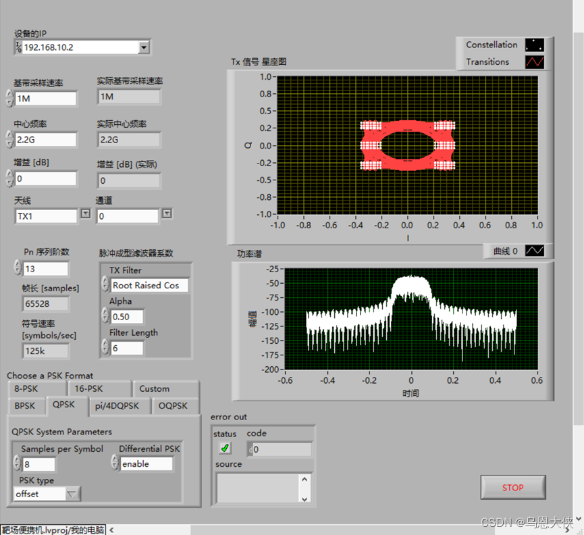Click the 曲线 0 legend plot icon
The height and width of the screenshot is (535, 584).
point(535,251)
